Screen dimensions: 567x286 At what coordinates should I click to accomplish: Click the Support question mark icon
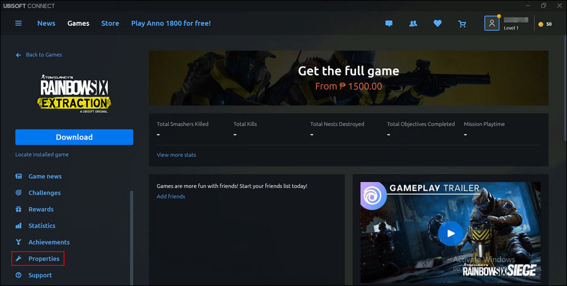(x=18, y=275)
